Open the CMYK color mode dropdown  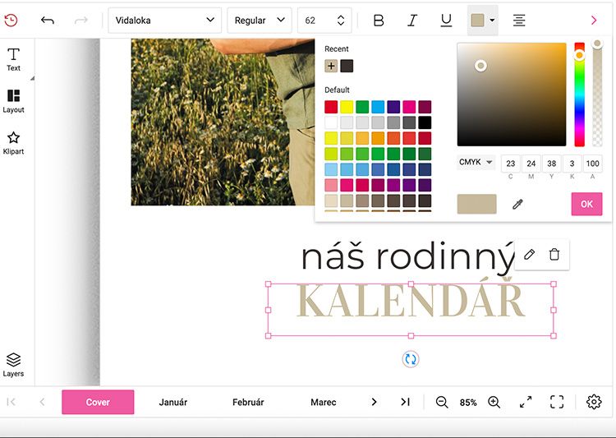[476, 163]
